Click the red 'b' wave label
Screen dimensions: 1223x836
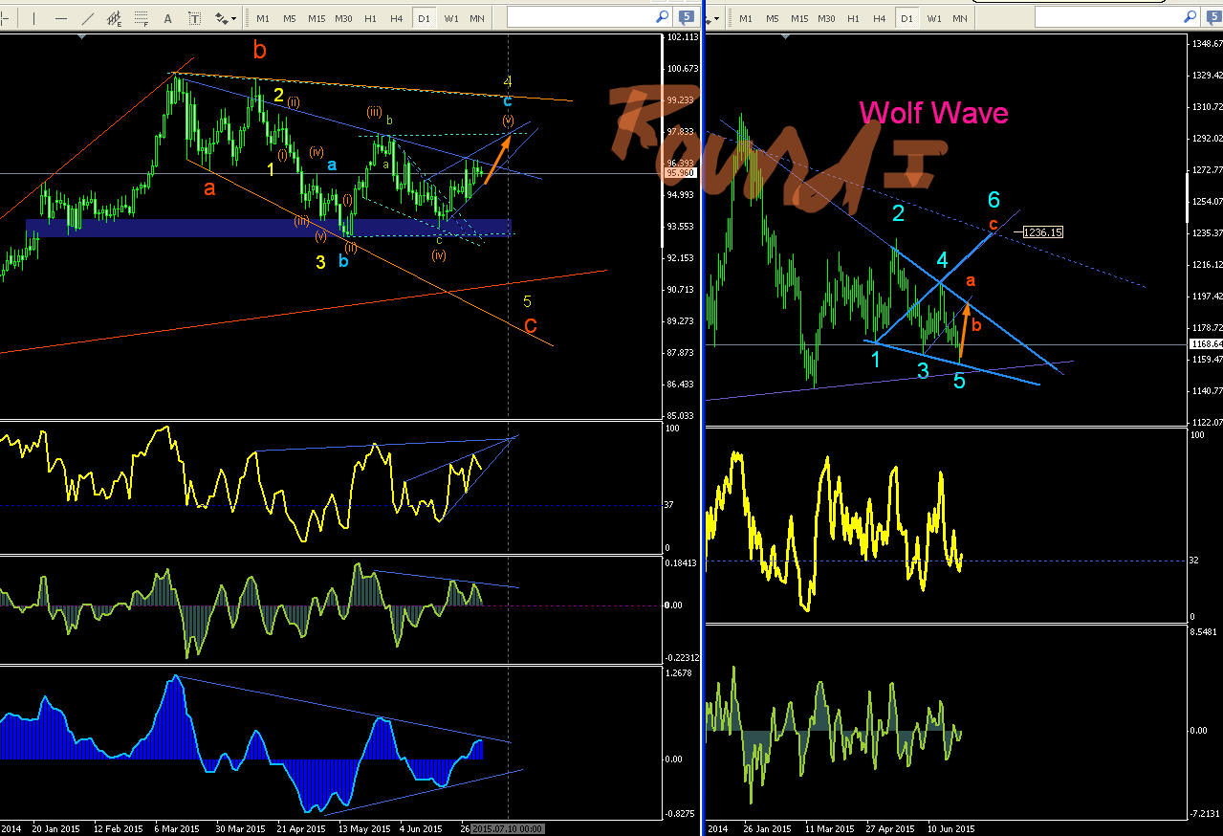pos(260,49)
